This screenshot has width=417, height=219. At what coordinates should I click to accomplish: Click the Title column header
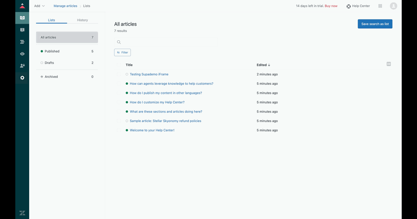point(129,65)
